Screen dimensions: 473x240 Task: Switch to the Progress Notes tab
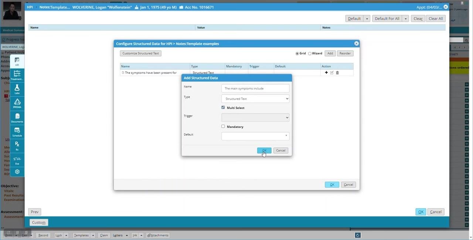click(13, 40)
